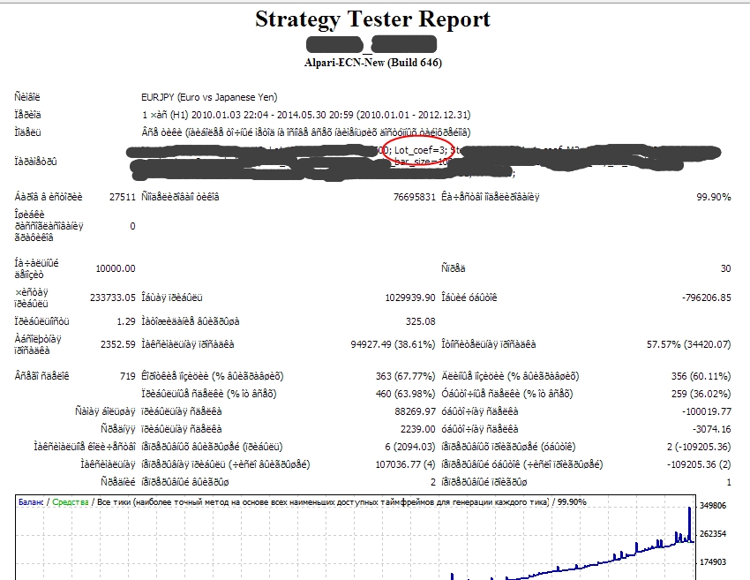Image resolution: width=750 pixels, height=580 pixels.
Task: Select the profit factor value 1.29
Action: pos(126,321)
